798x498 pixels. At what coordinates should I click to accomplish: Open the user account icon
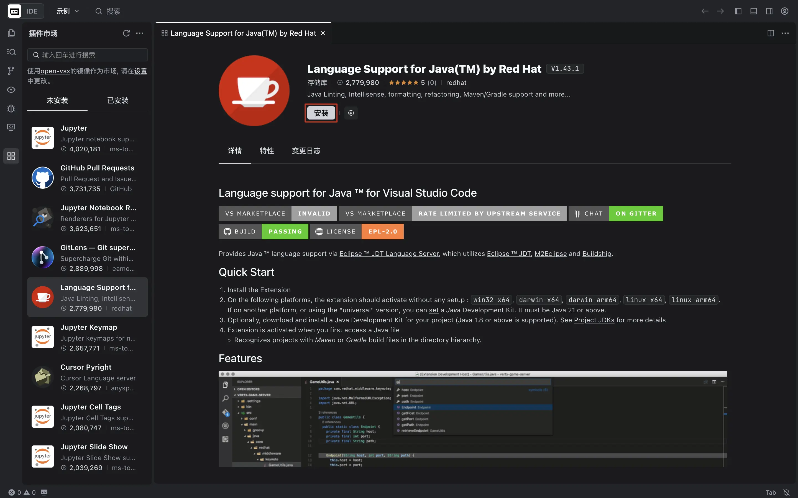tap(784, 11)
